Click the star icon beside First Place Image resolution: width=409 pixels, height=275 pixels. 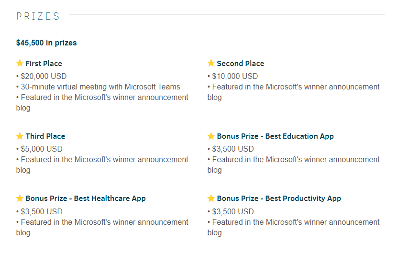(x=20, y=63)
